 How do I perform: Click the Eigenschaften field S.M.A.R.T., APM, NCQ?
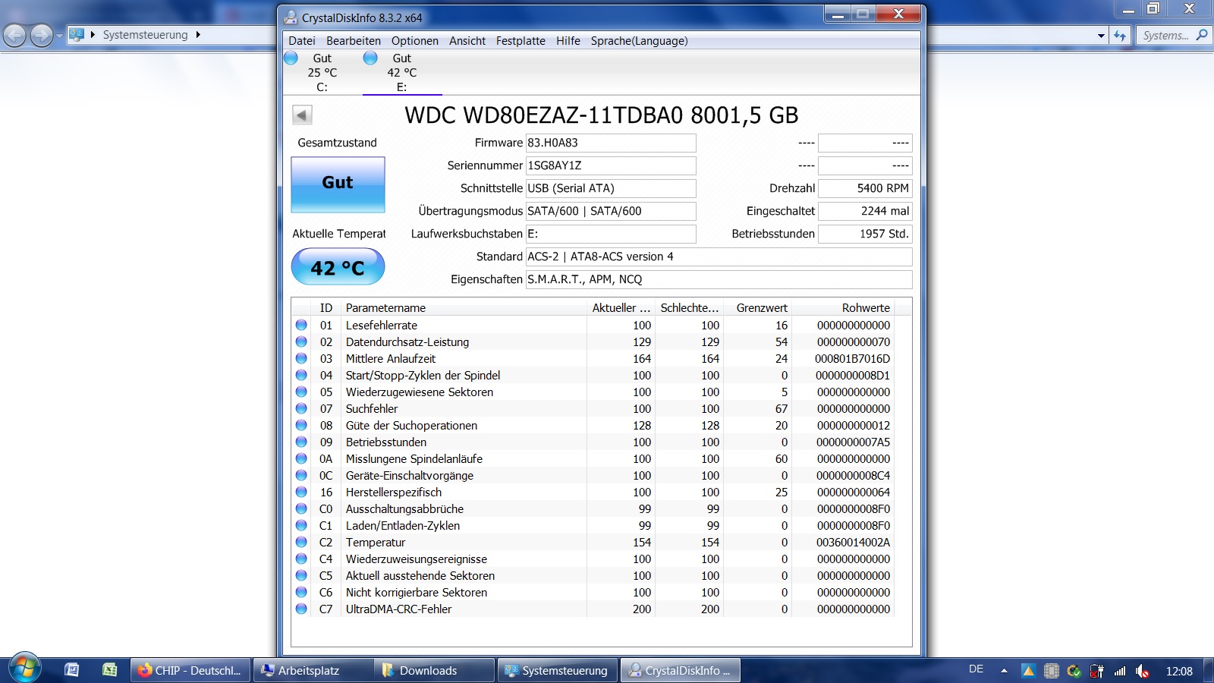[719, 279]
